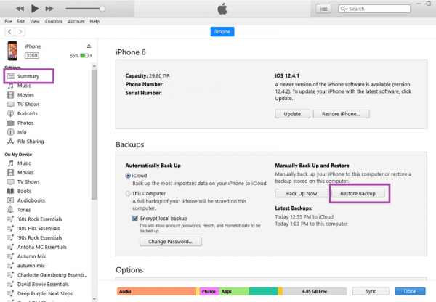Open Autumn Mix playlist
Screen dimensions: 436x302
31,256
